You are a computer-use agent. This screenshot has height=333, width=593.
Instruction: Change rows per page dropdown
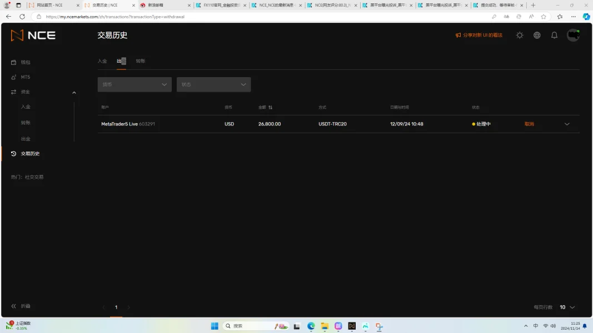567,307
